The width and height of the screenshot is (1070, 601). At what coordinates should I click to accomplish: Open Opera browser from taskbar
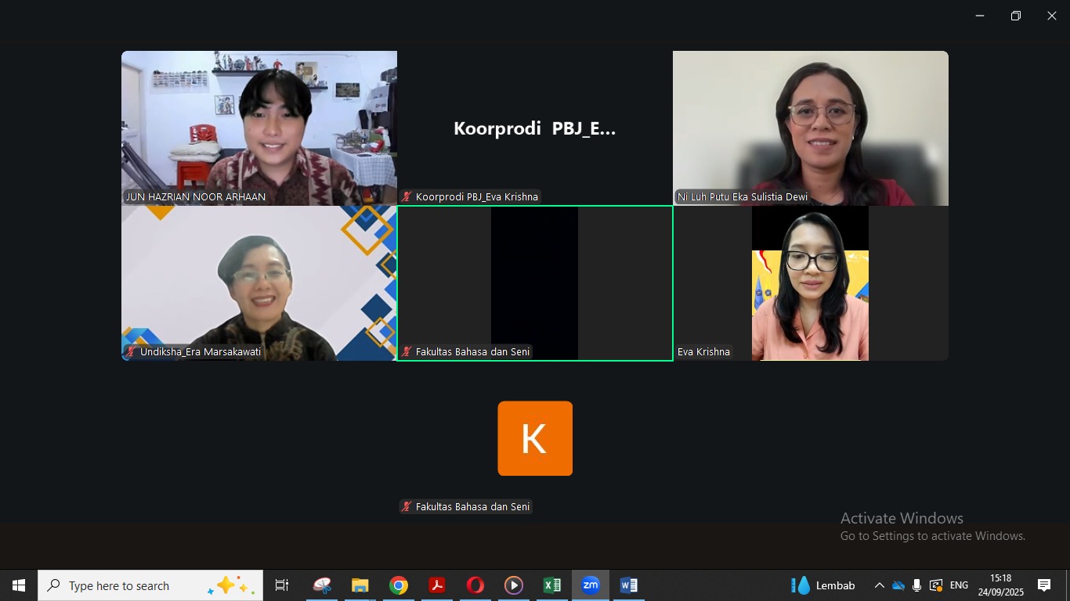[475, 585]
